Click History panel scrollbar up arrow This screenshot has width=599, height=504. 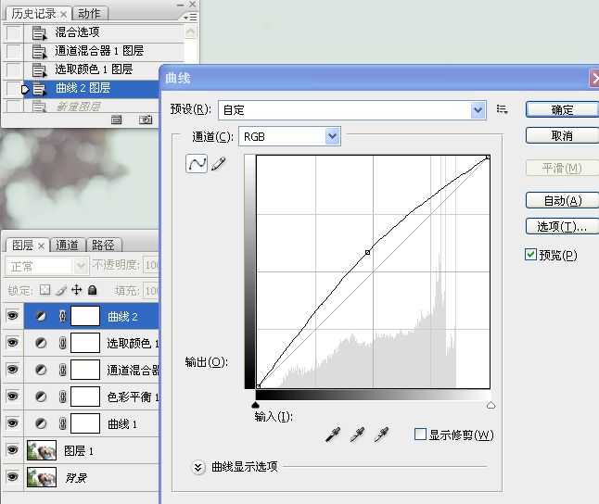[x=190, y=32]
